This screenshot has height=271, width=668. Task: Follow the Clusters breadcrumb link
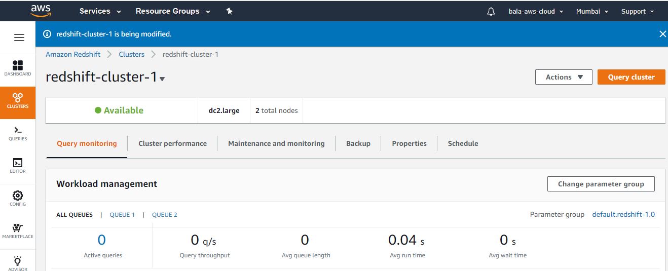[132, 54]
